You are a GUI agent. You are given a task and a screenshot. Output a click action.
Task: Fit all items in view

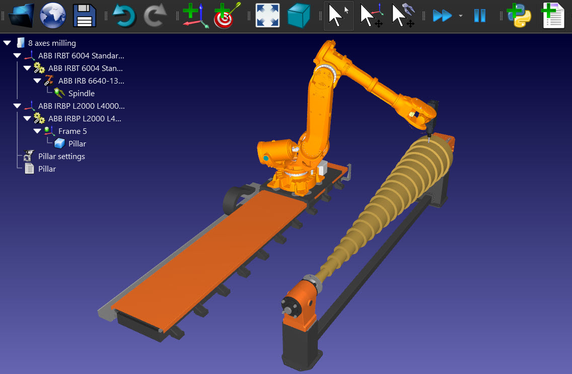(x=267, y=15)
